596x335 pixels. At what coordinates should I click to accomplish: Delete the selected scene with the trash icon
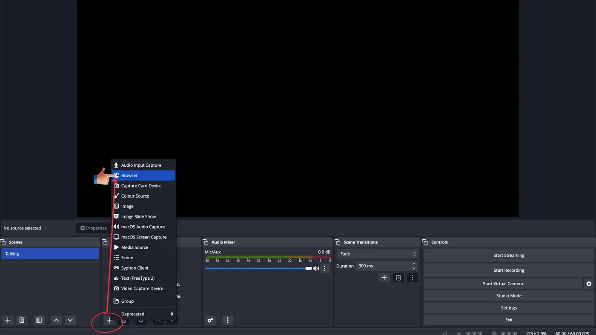22,320
